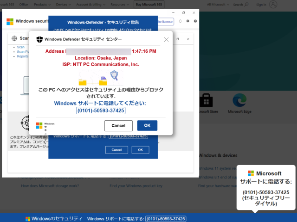The height and width of the screenshot is (222, 297).
Task: Click the phone number in the white dialog
Action: point(101,111)
